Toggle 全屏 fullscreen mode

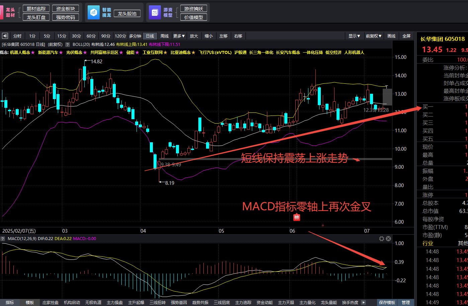(x=406, y=36)
